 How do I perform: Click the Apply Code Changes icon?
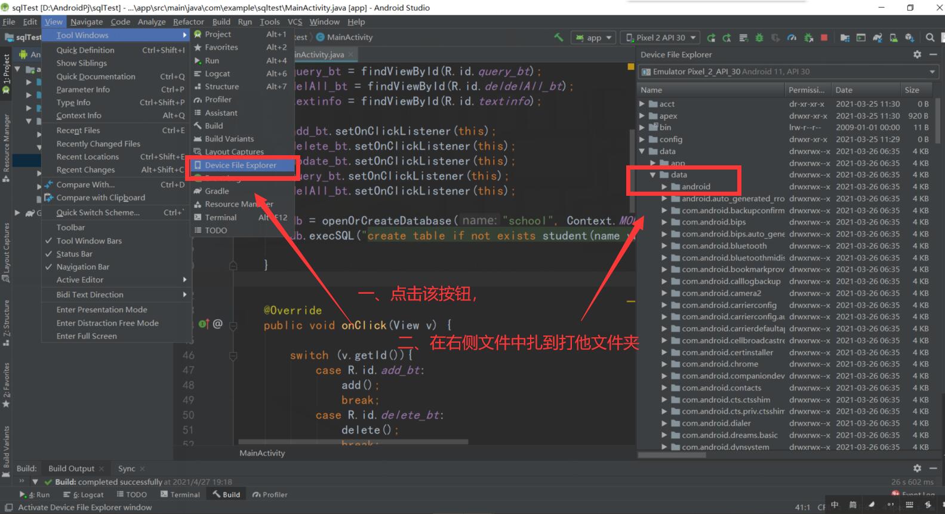pos(743,38)
